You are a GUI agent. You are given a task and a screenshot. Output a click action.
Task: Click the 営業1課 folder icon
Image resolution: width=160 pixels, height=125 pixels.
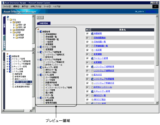tap(17, 25)
